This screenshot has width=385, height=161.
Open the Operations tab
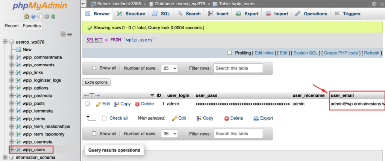click(x=311, y=14)
